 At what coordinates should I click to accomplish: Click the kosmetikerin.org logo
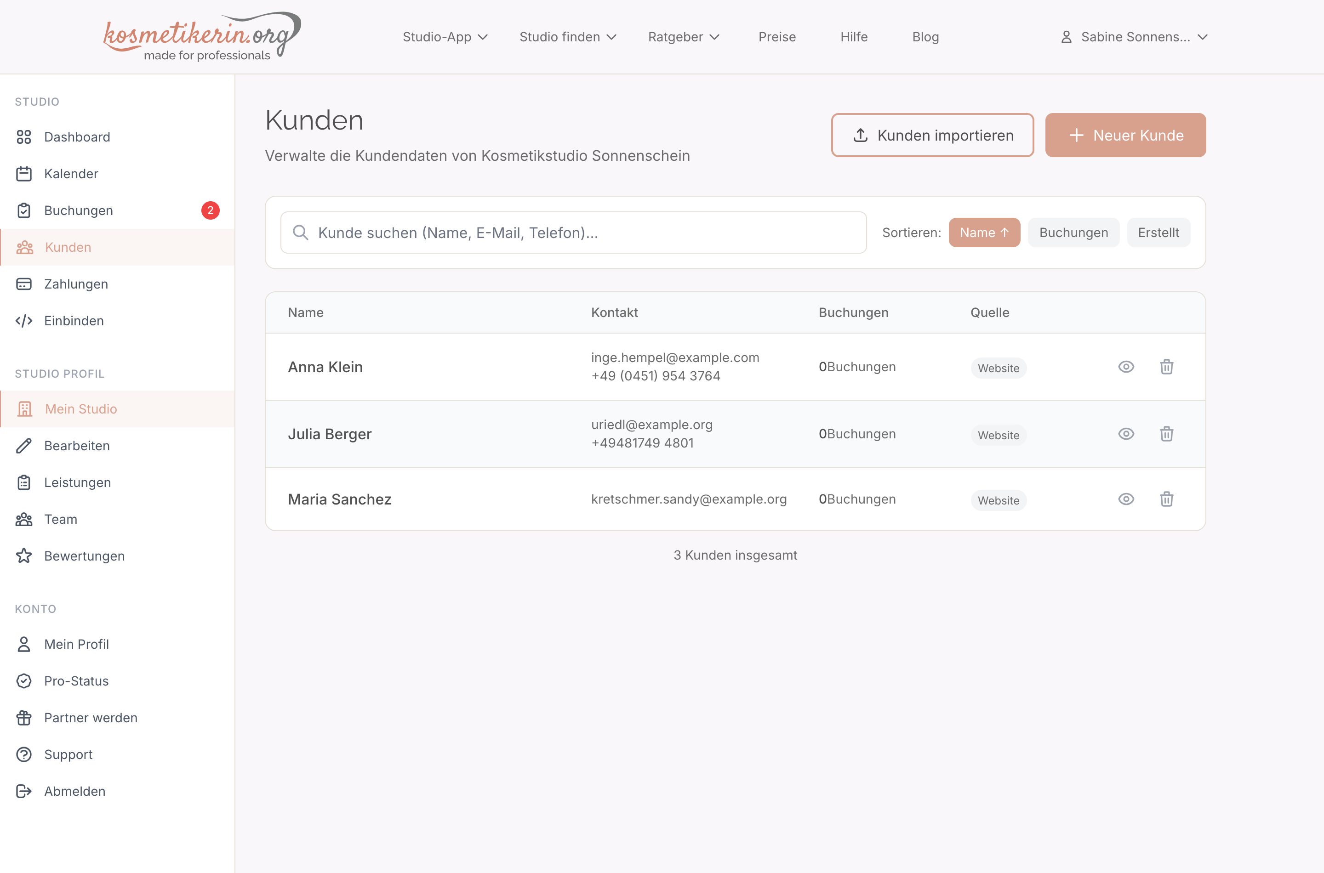pyautogui.click(x=202, y=37)
